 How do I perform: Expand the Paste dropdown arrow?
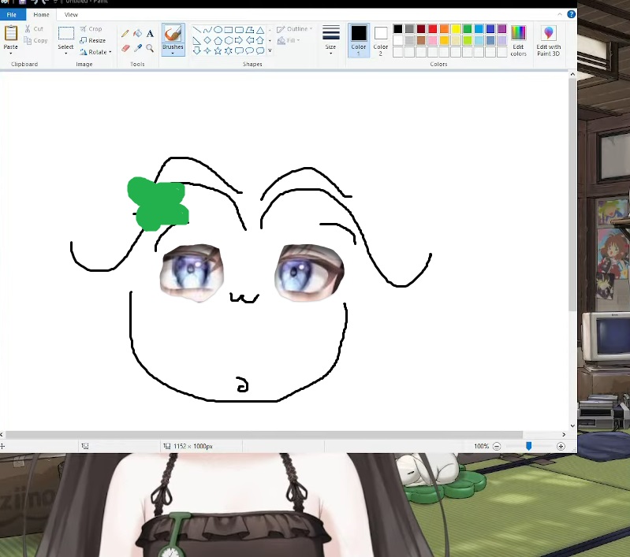11,54
